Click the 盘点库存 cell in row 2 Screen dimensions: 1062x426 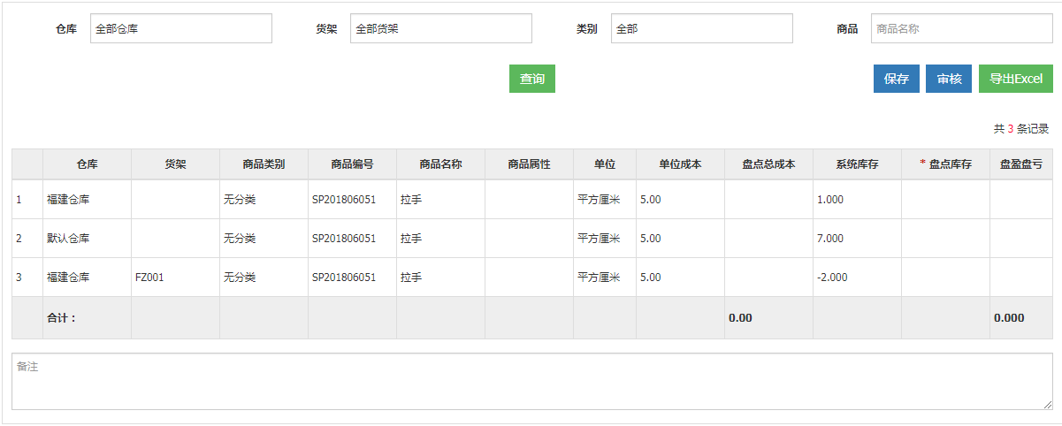tap(945, 239)
